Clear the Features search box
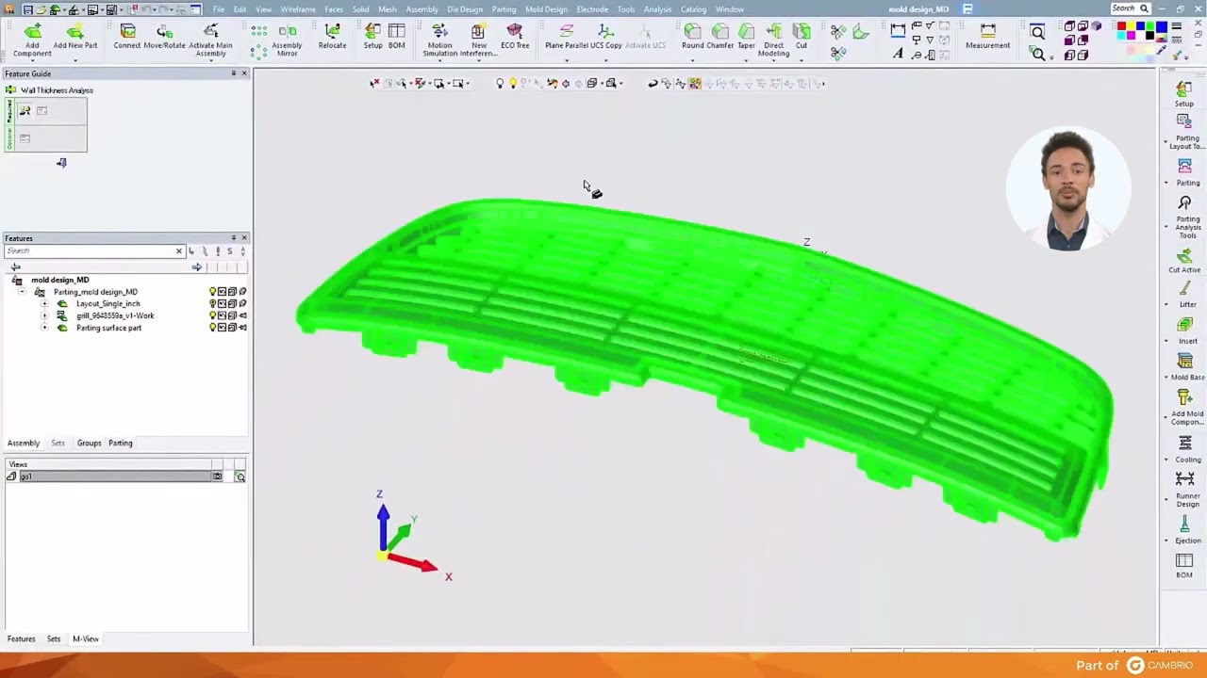The width and height of the screenshot is (1207, 678). pyautogui.click(x=178, y=251)
